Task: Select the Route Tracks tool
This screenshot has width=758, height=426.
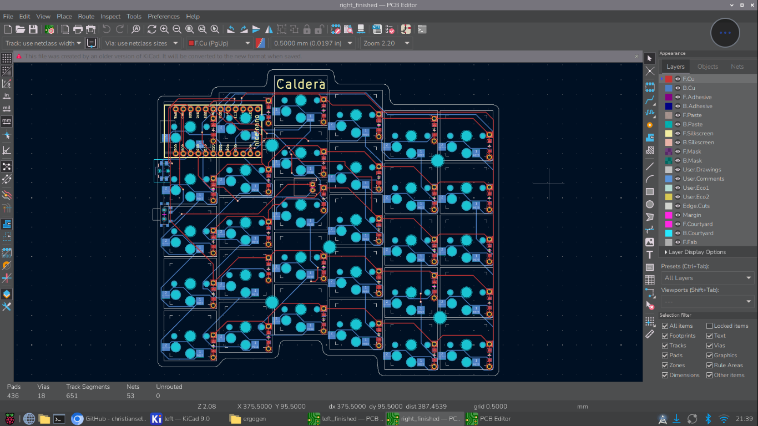Action: point(650,100)
